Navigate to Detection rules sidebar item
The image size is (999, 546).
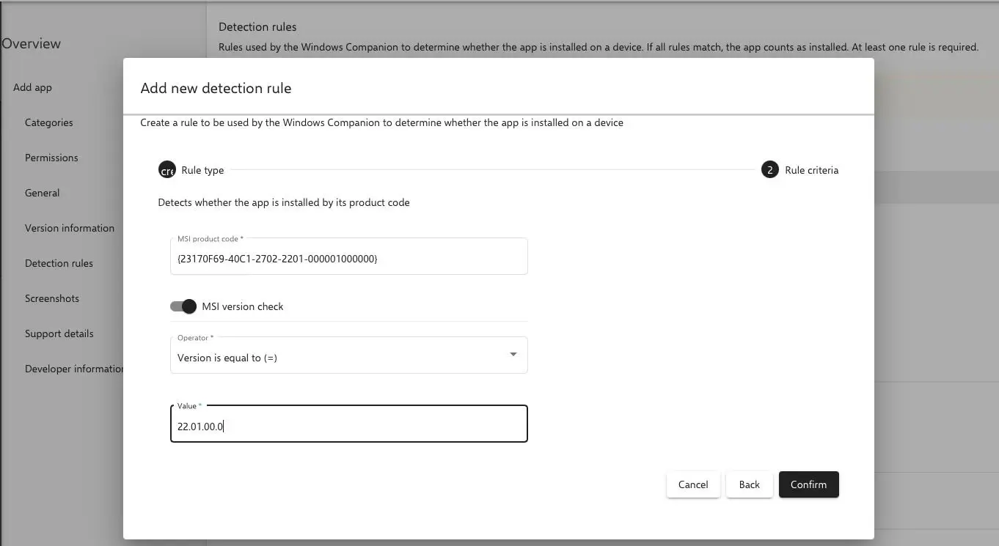pyautogui.click(x=59, y=263)
